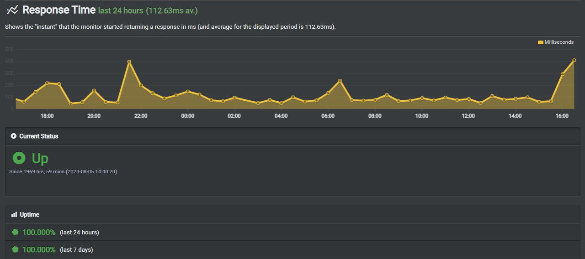The image size is (585, 259).
Task: Click the 00:00 time axis label
Action: [187, 116]
